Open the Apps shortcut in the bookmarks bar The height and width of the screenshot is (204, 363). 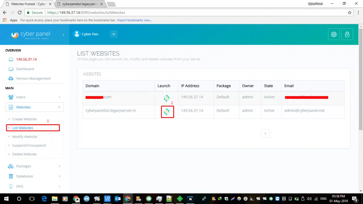tap(10, 20)
